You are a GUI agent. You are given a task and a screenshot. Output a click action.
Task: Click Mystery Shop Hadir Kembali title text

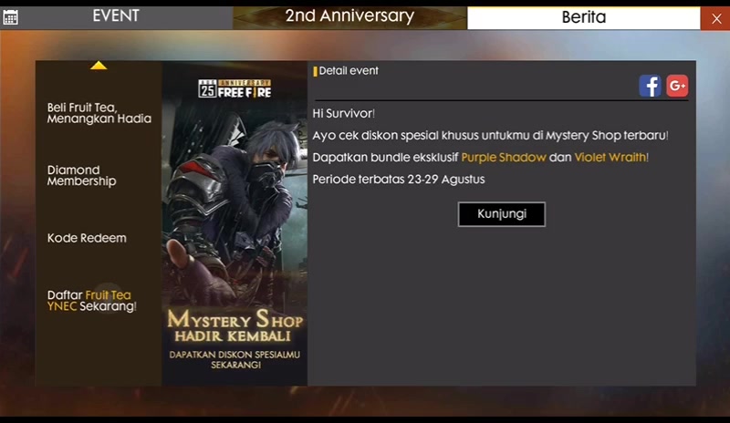235,325
